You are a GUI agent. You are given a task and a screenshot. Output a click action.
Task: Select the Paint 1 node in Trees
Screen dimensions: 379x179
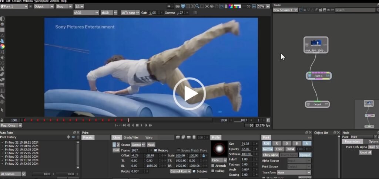(319, 76)
